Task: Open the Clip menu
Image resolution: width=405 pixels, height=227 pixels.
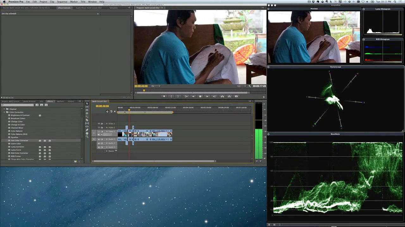Action: point(52,2)
